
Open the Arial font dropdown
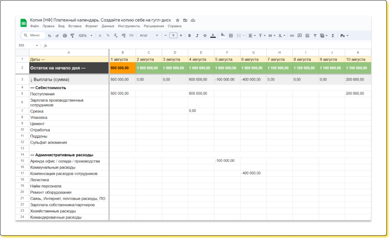[x=149, y=36]
